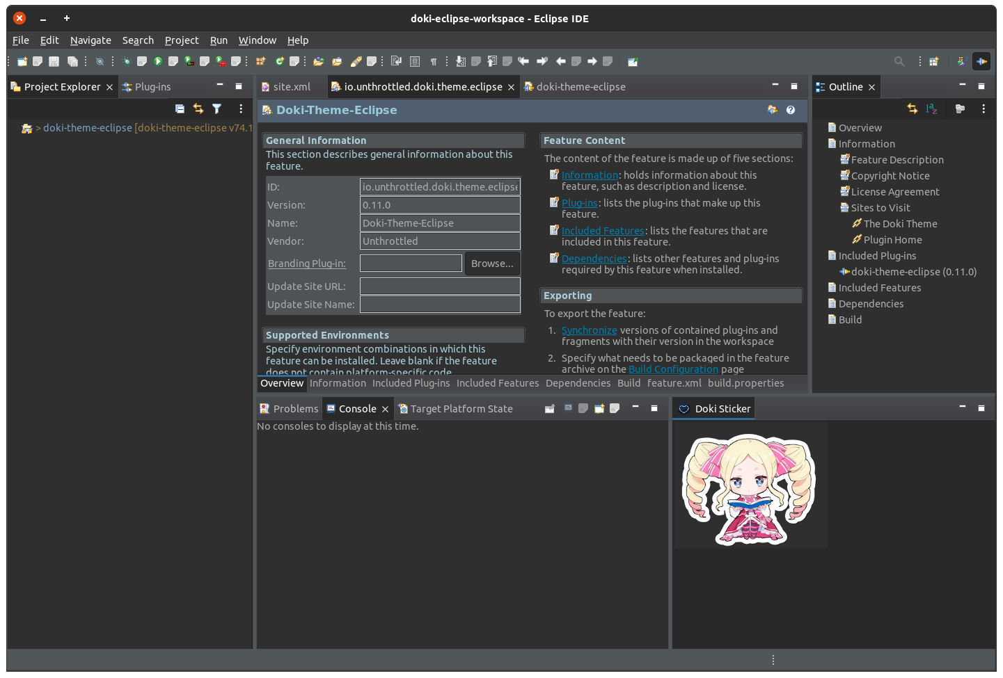Open the Navigate menu
The width and height of the screenshot is (1003, 678).
[90, 40]
